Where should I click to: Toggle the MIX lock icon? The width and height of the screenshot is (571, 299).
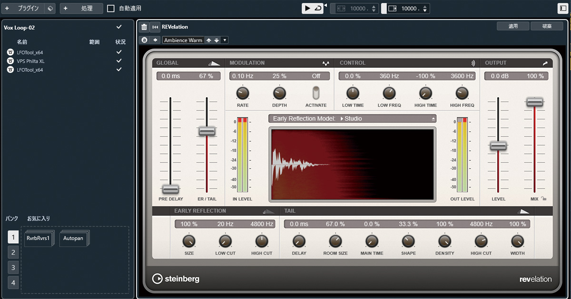(543, 199)
